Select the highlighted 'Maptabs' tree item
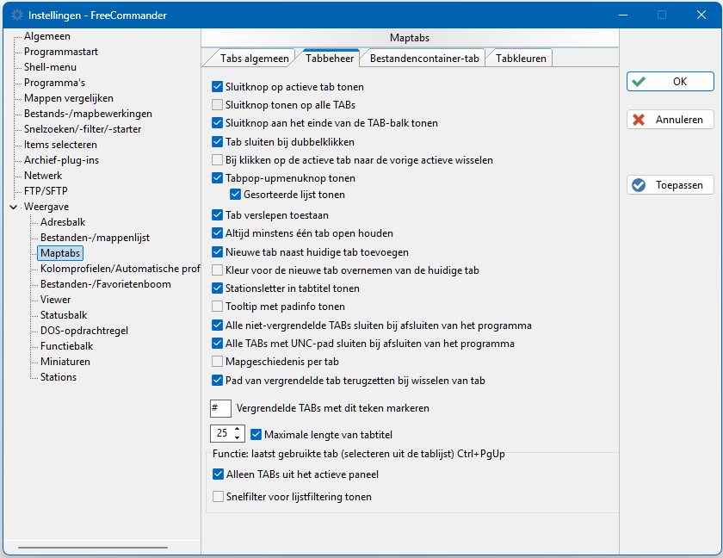 coord(60,253)
